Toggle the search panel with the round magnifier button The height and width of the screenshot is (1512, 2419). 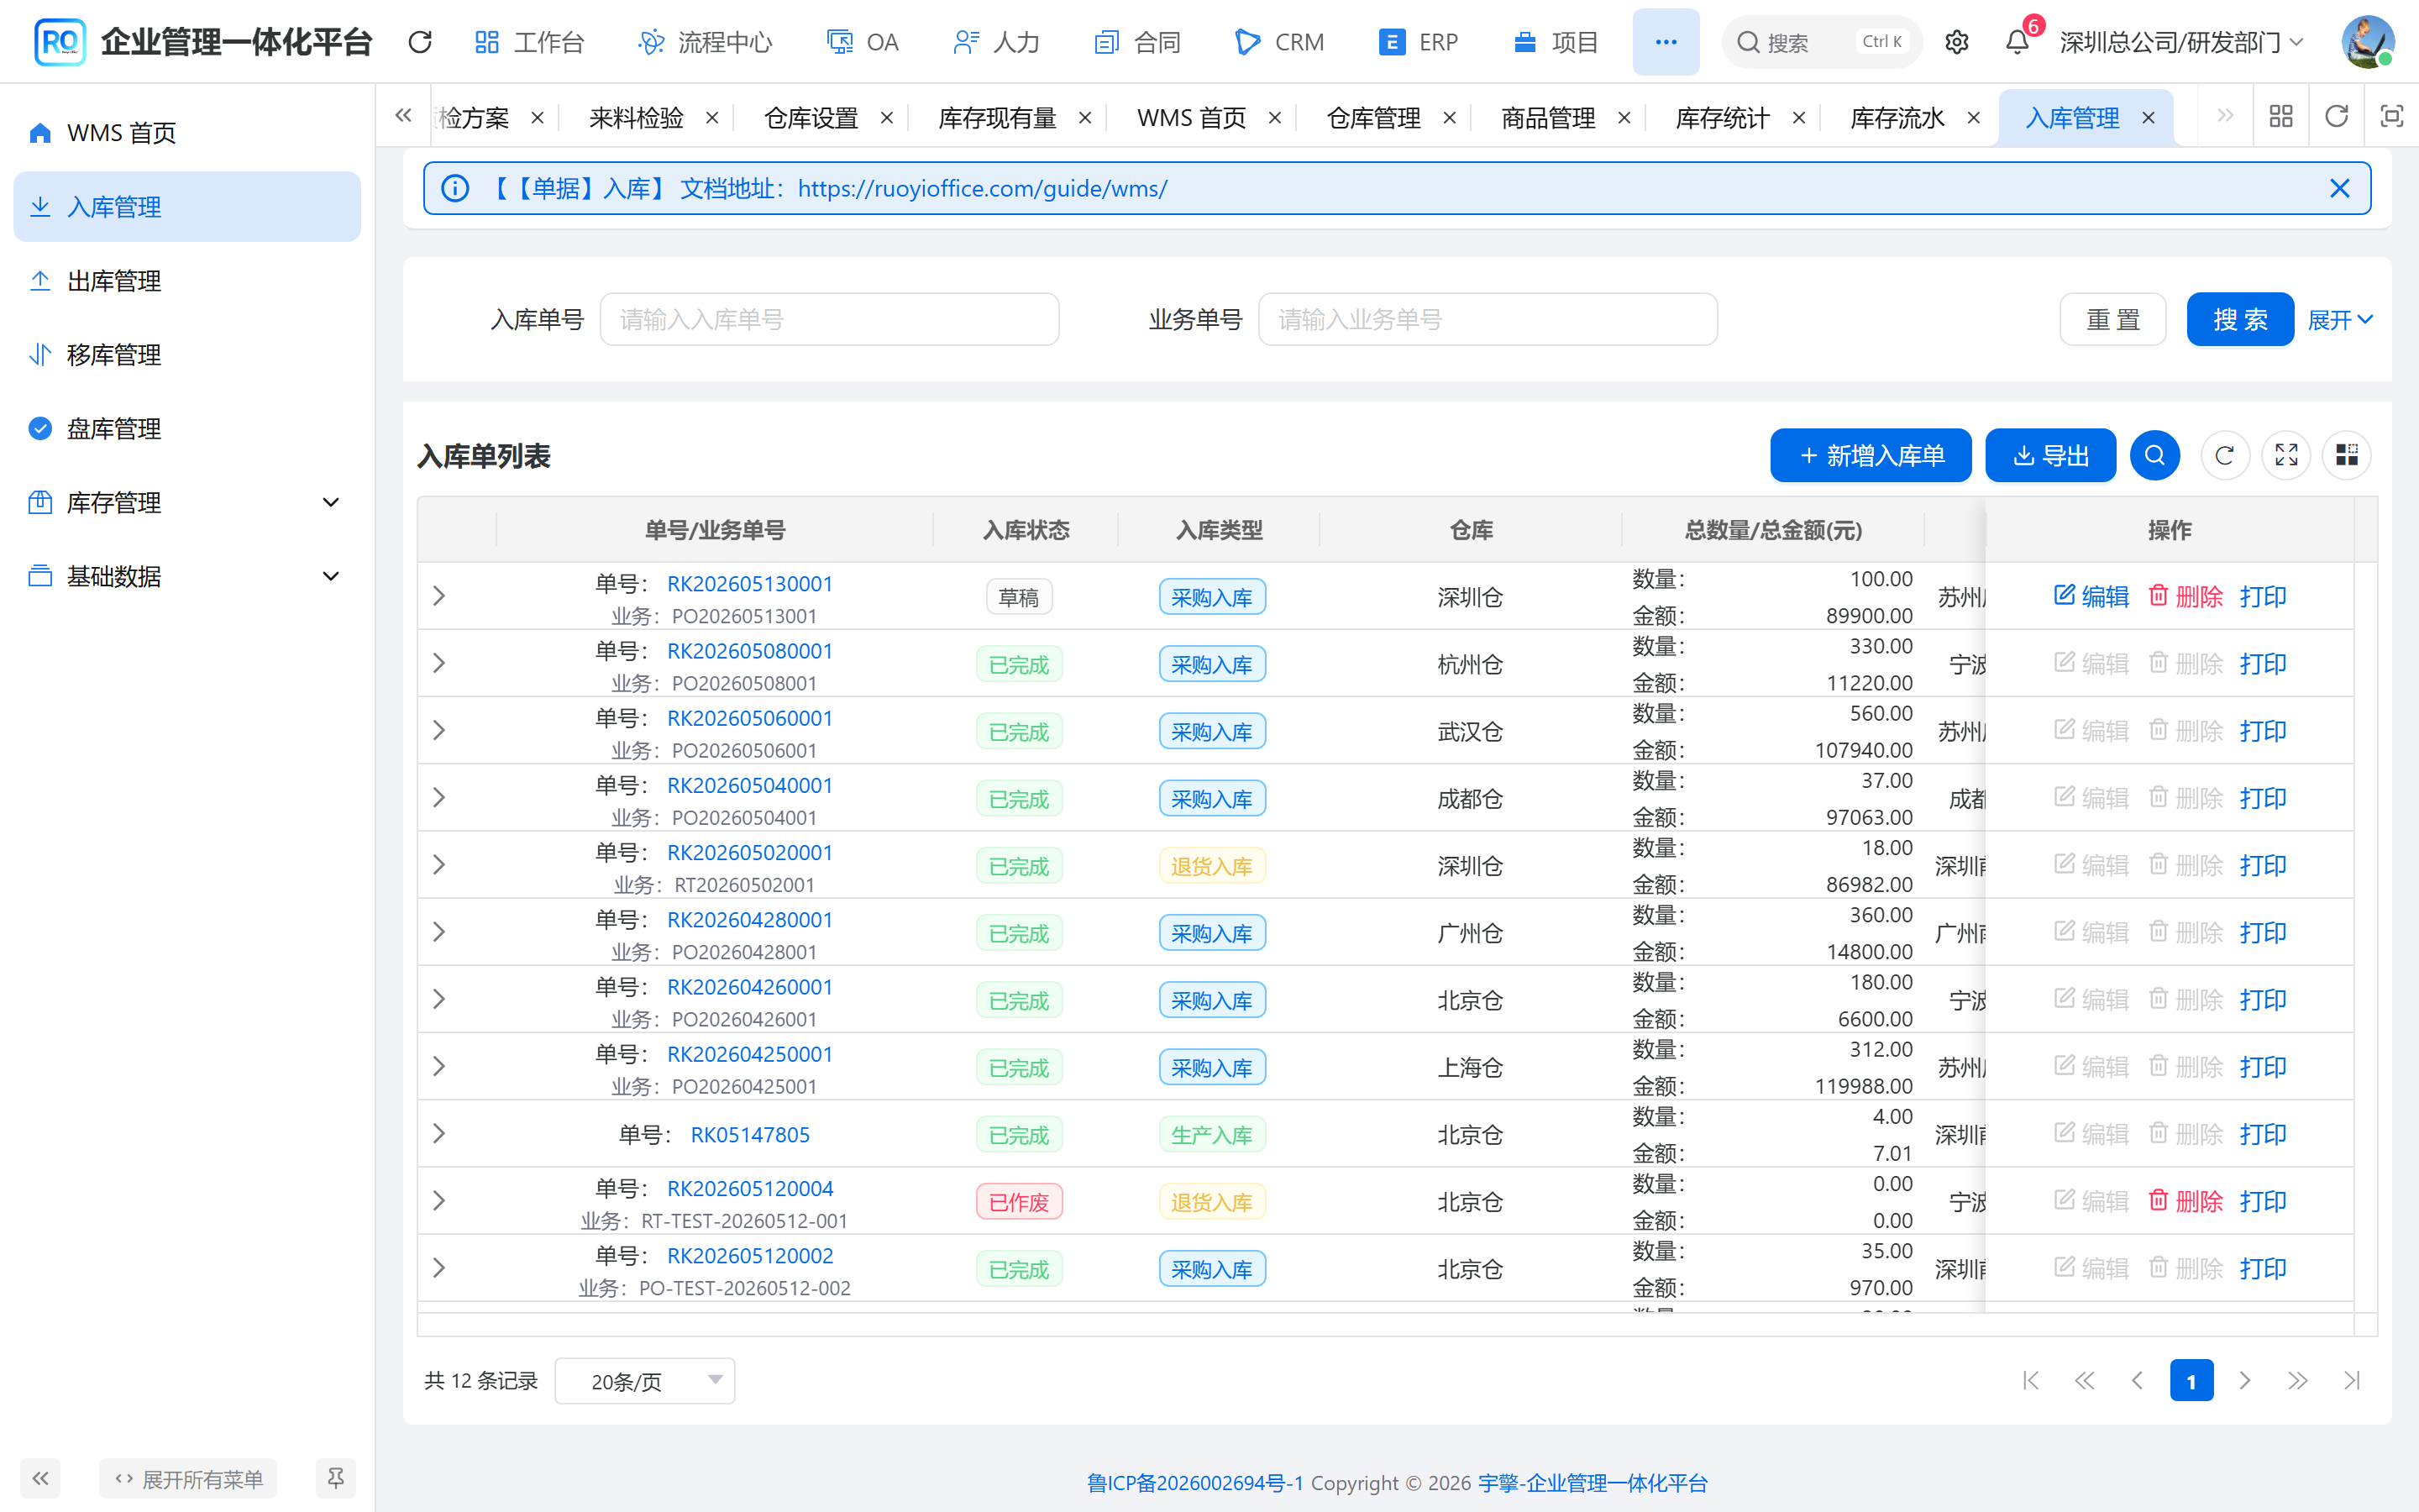coord(2154,456)
